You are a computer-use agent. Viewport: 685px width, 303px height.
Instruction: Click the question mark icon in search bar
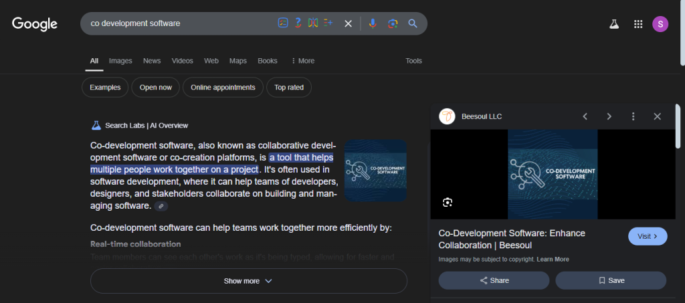[x=298, y=23]
